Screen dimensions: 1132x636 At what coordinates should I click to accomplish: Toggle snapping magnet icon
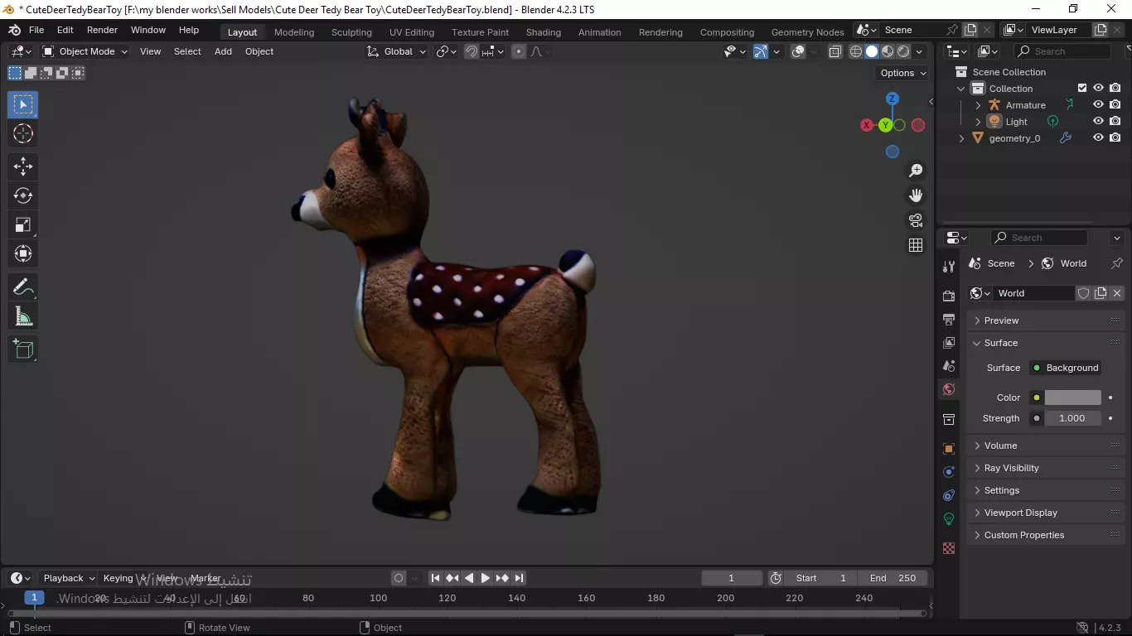pyautogui.click(x=472, y=51)
